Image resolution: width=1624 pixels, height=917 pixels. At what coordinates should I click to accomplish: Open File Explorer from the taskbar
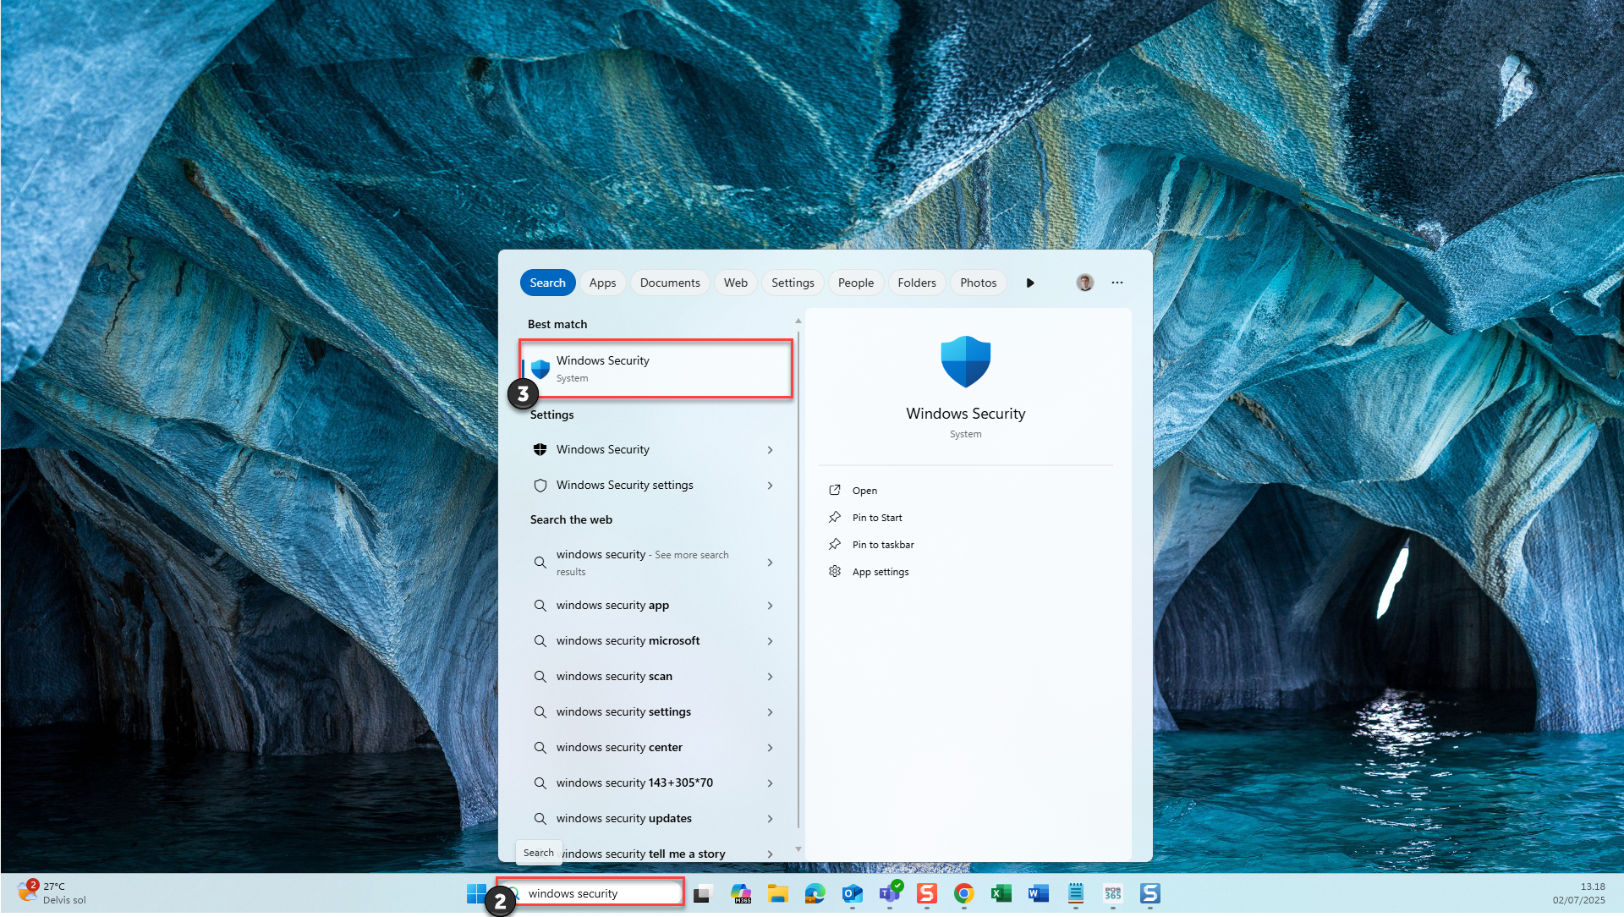[778, 893]
